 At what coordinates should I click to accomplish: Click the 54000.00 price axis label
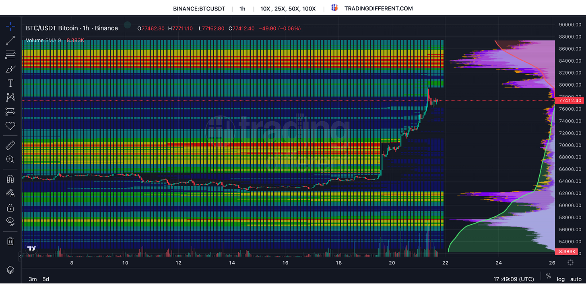(x=570, y=241)
